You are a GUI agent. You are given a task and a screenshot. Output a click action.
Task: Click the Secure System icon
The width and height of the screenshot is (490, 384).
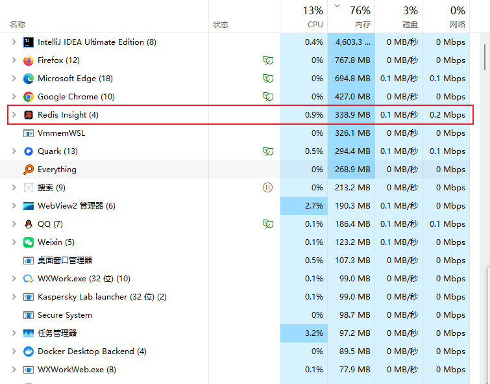29,315
